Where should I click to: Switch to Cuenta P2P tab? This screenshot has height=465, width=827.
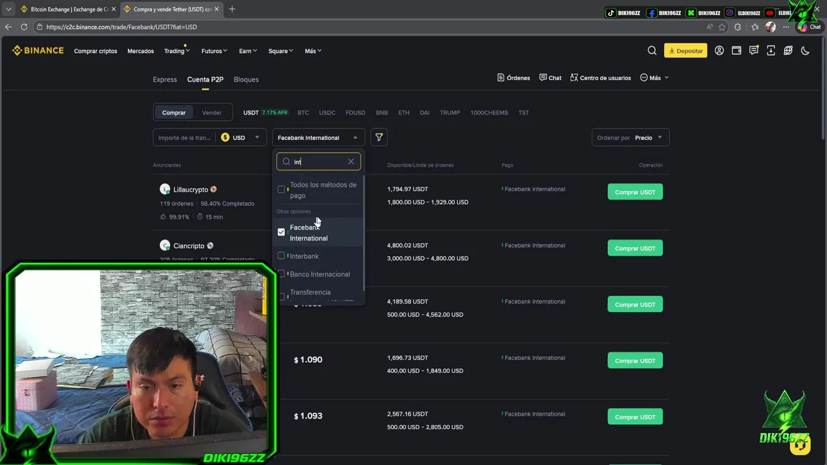[205, 79]
